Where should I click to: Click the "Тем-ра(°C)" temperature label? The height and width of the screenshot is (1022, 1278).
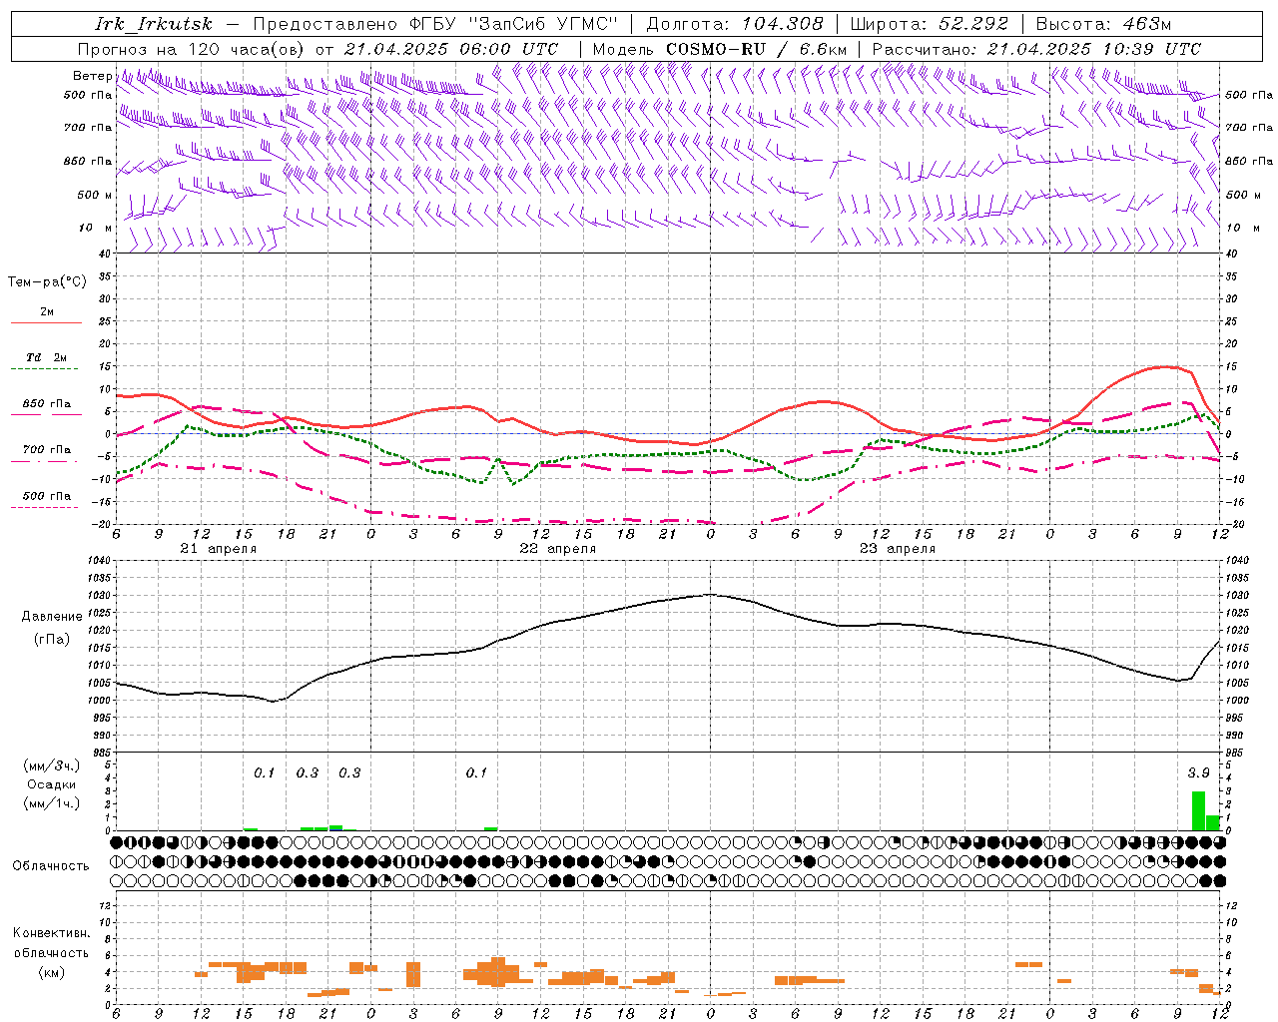point(47,282)
